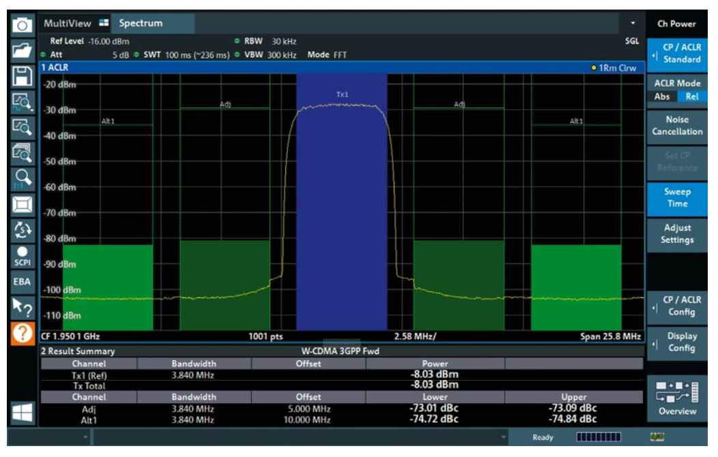718x457 pixels.
Task: Activate the context help pointer icon
Action: [23, 308]
